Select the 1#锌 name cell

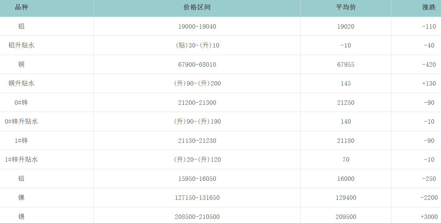point(21,141)
